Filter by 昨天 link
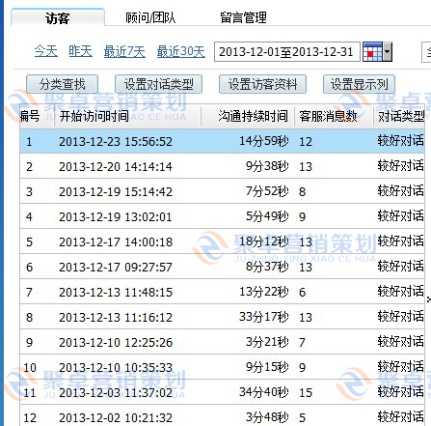The image size is (431, 426). click(x=80, y=51)
